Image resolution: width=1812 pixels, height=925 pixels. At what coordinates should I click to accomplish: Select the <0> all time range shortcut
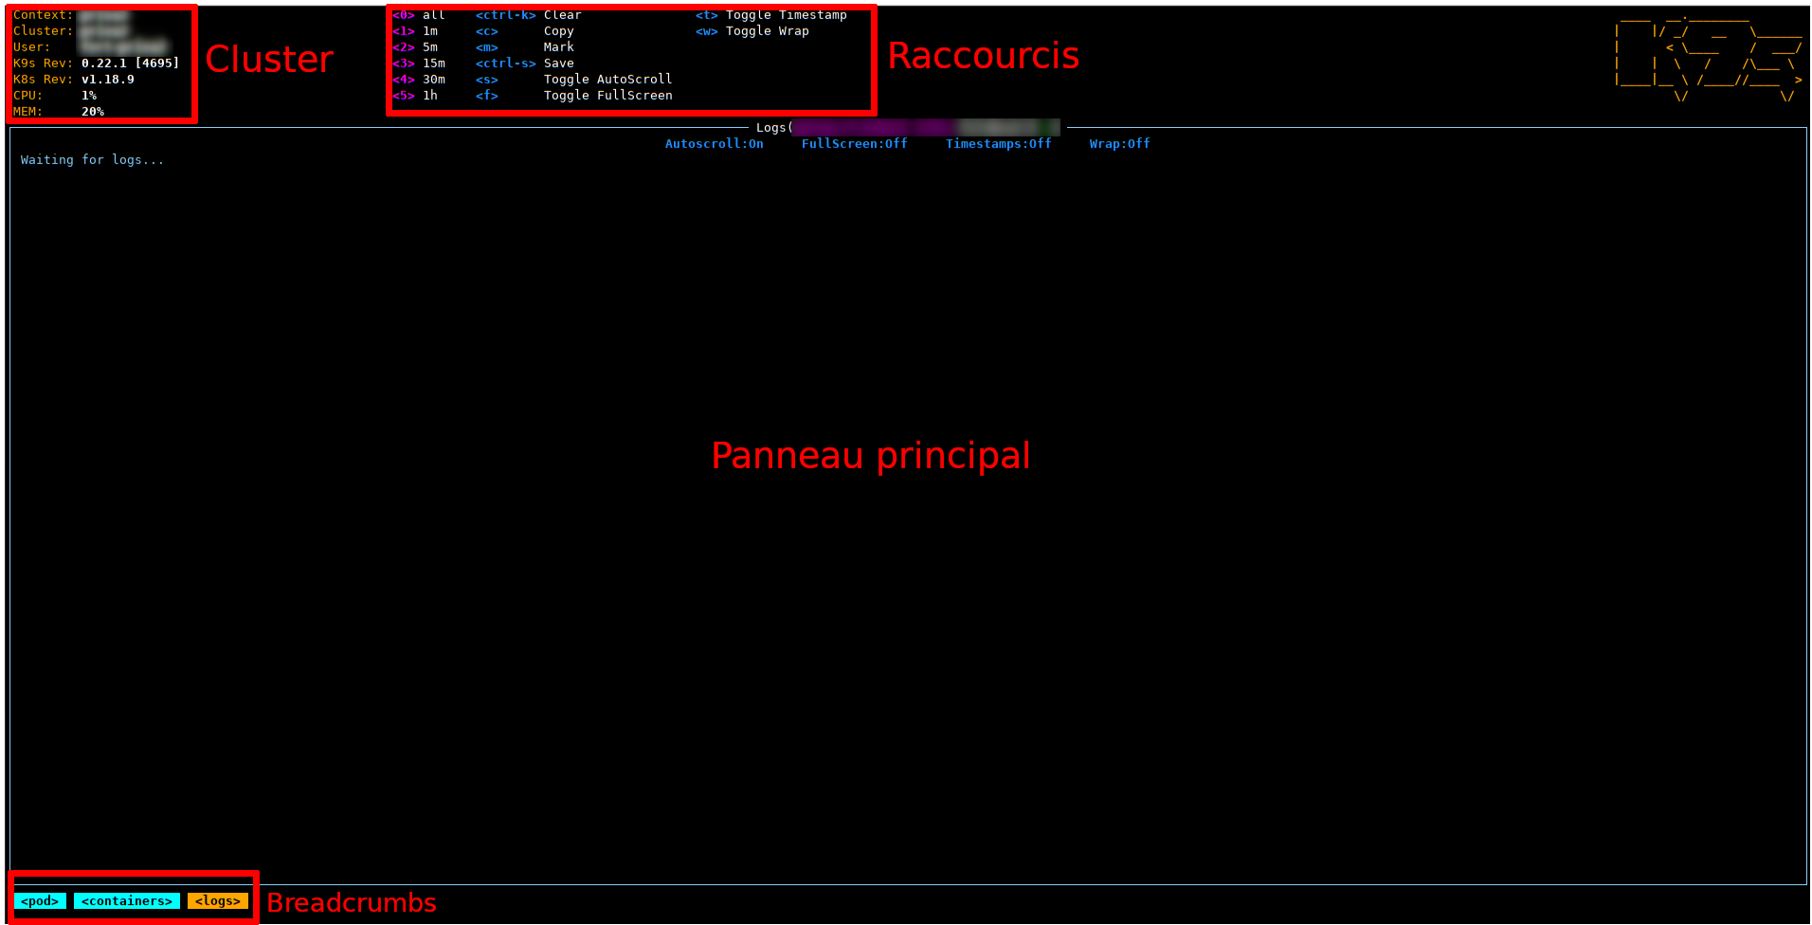(x=418, y=15)
